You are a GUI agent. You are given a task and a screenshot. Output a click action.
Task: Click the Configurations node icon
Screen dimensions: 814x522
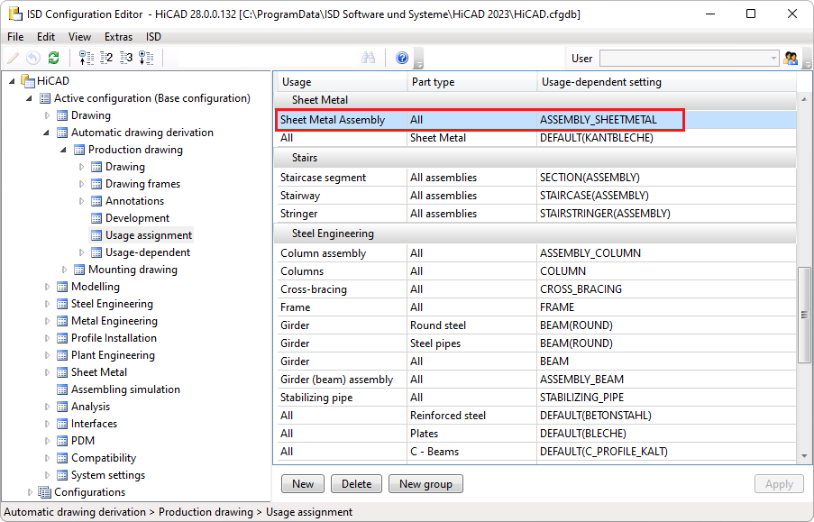[x=45, y=492]
